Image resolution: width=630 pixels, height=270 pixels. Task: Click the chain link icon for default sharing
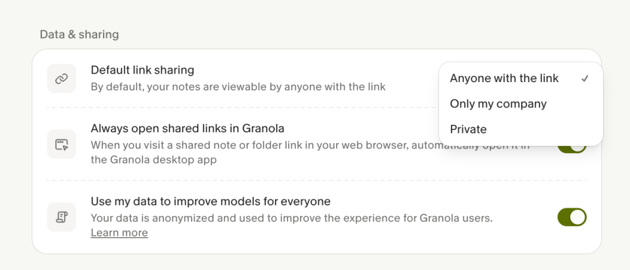62,79
